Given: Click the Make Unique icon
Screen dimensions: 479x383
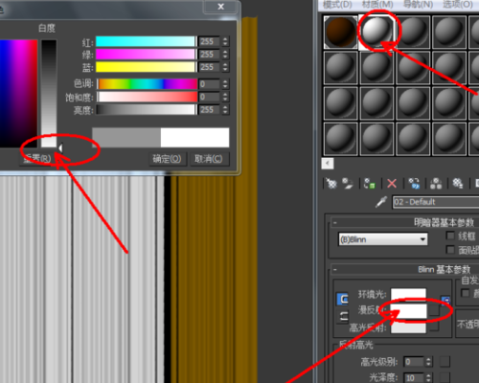Looking at the screenshot, I should pyautogui.click(x=436, y=184).
